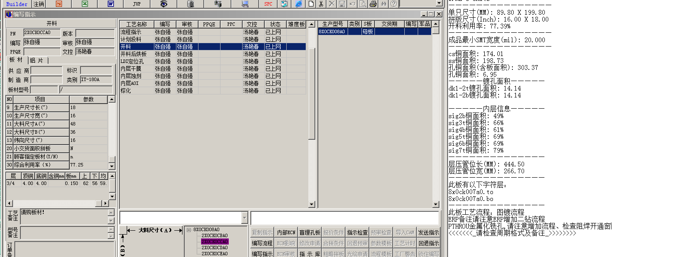The width and height of the screenshot is (675, 257).
Task: Open the toolbar combo box dropdown
Action: (x=439, y=3)
